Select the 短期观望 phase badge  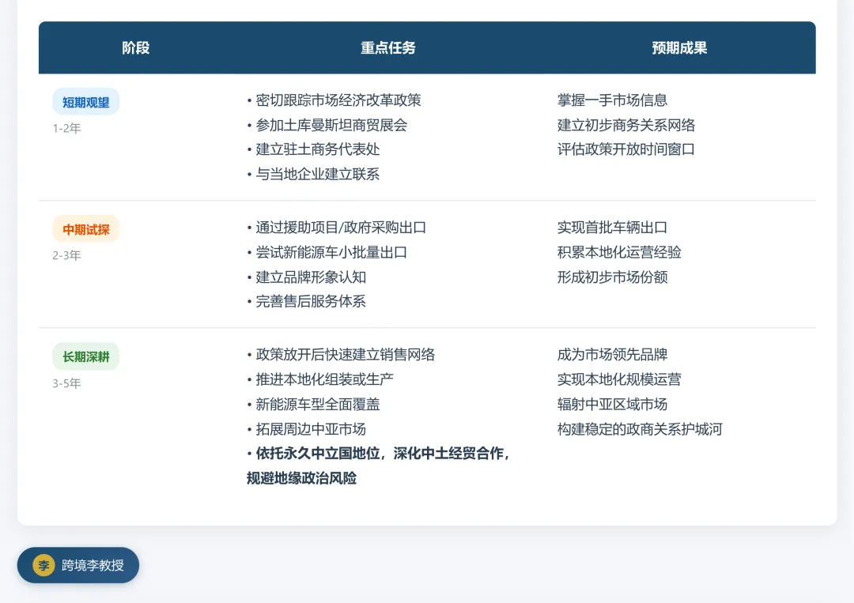click(x=85, y=101)
